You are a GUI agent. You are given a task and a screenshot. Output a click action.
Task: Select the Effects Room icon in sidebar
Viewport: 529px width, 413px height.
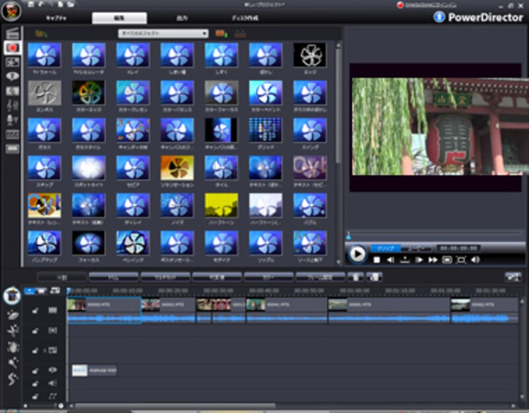(x=12, y=48)
